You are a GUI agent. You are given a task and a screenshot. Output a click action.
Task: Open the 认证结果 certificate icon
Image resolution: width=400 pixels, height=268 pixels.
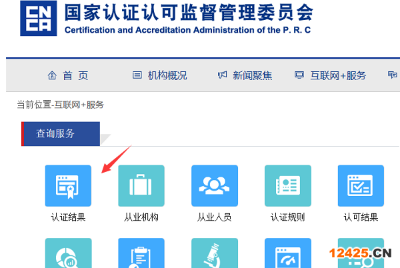[68, 186]
